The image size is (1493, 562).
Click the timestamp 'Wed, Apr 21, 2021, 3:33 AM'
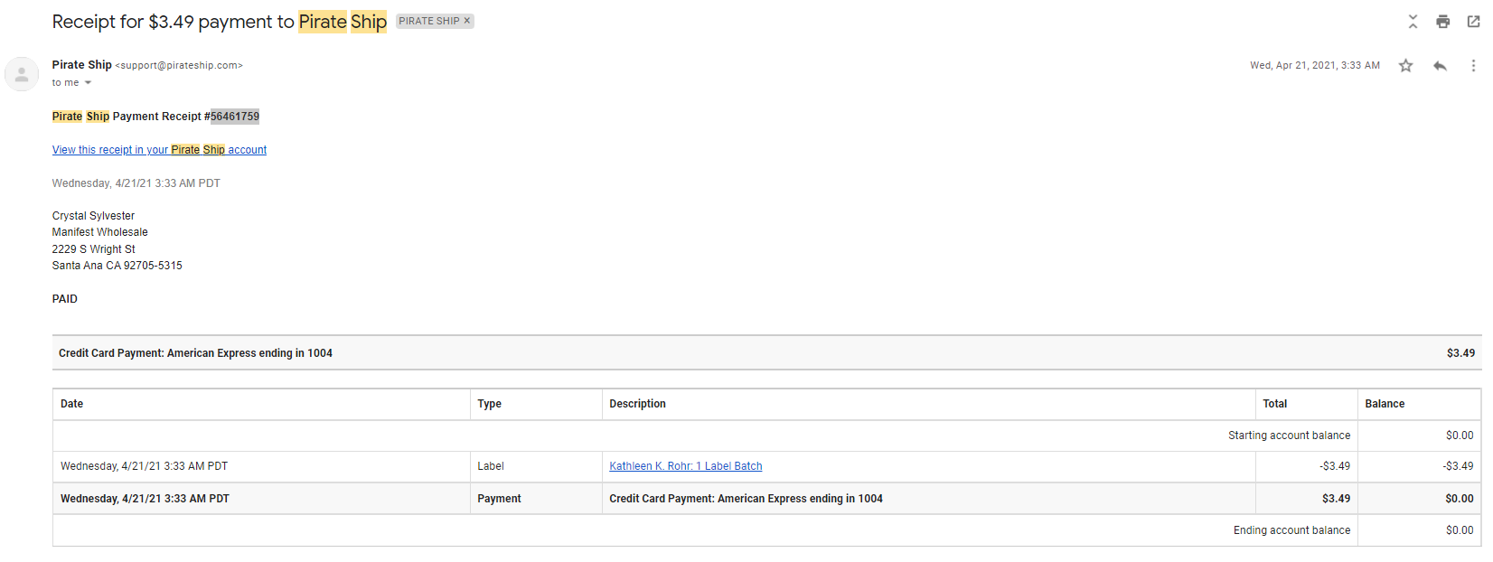[1315, 65]
